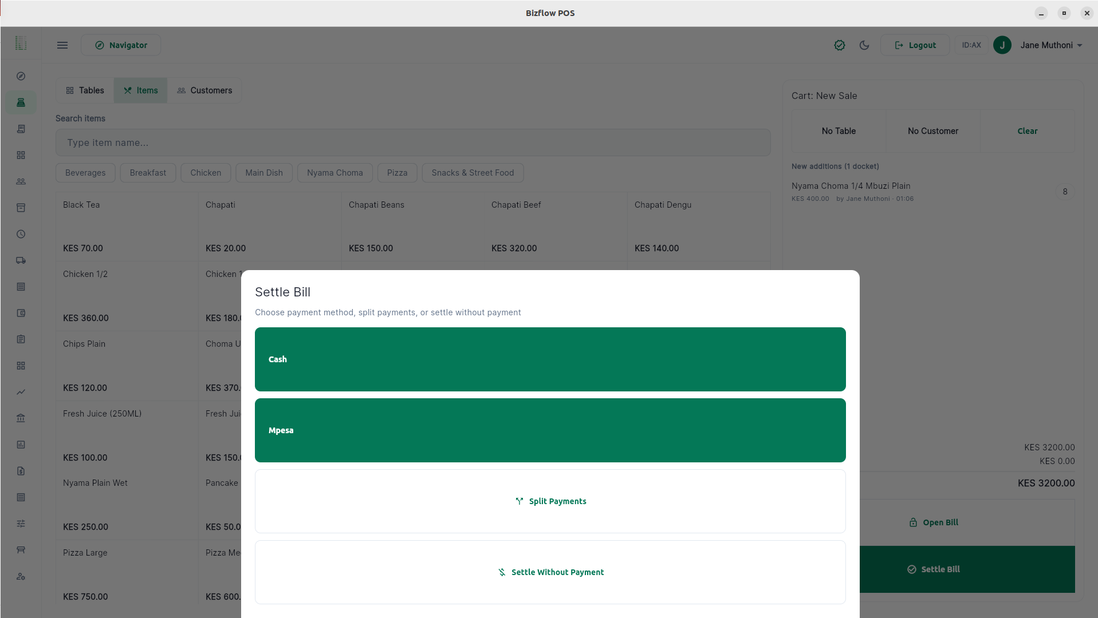The image size is (1098, 618).
Task: Click Split Payments in the dialog
Action: point(550,501)
